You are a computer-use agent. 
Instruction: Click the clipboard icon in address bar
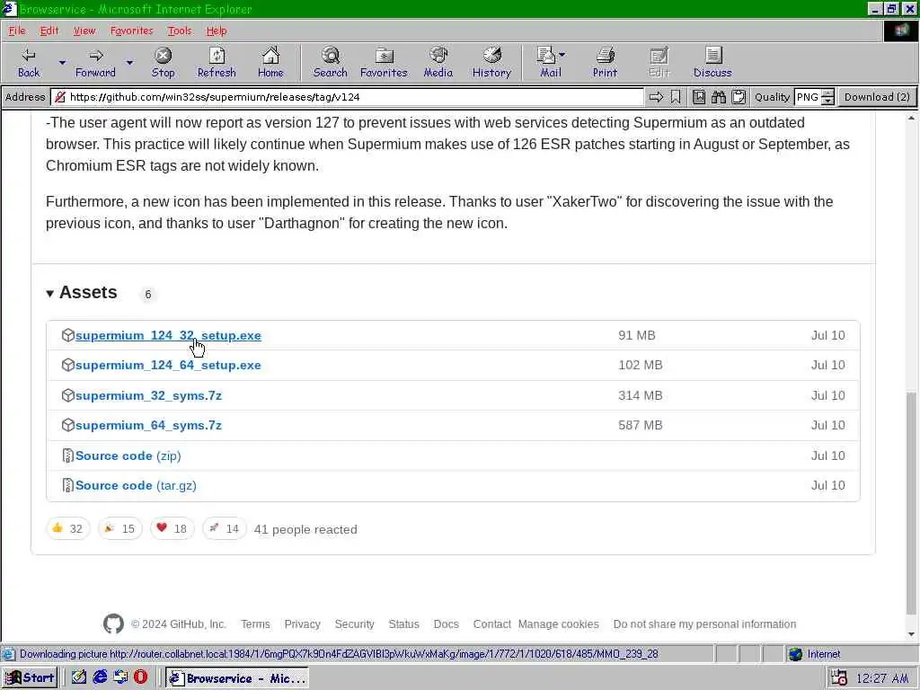pos(739,97)
